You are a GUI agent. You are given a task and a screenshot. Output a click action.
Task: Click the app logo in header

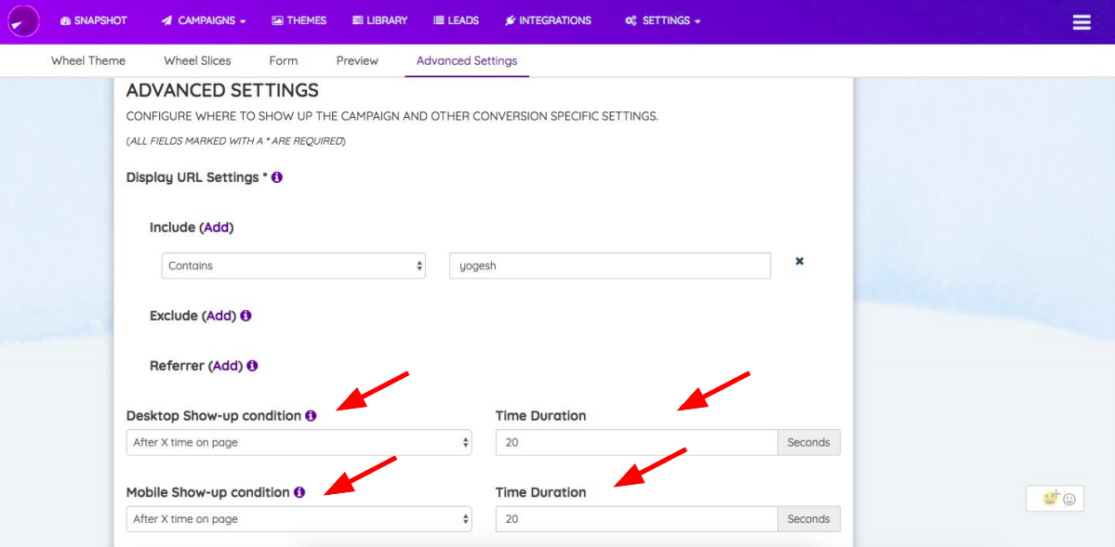tap(23, 21)
